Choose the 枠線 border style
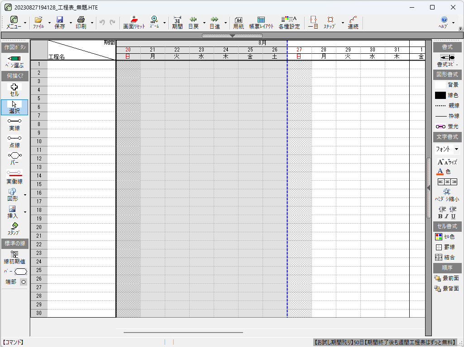 click(x=447, y=116)
